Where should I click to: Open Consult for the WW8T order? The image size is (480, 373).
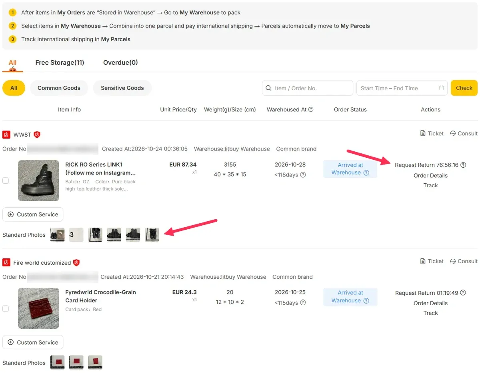pos(464,133)
